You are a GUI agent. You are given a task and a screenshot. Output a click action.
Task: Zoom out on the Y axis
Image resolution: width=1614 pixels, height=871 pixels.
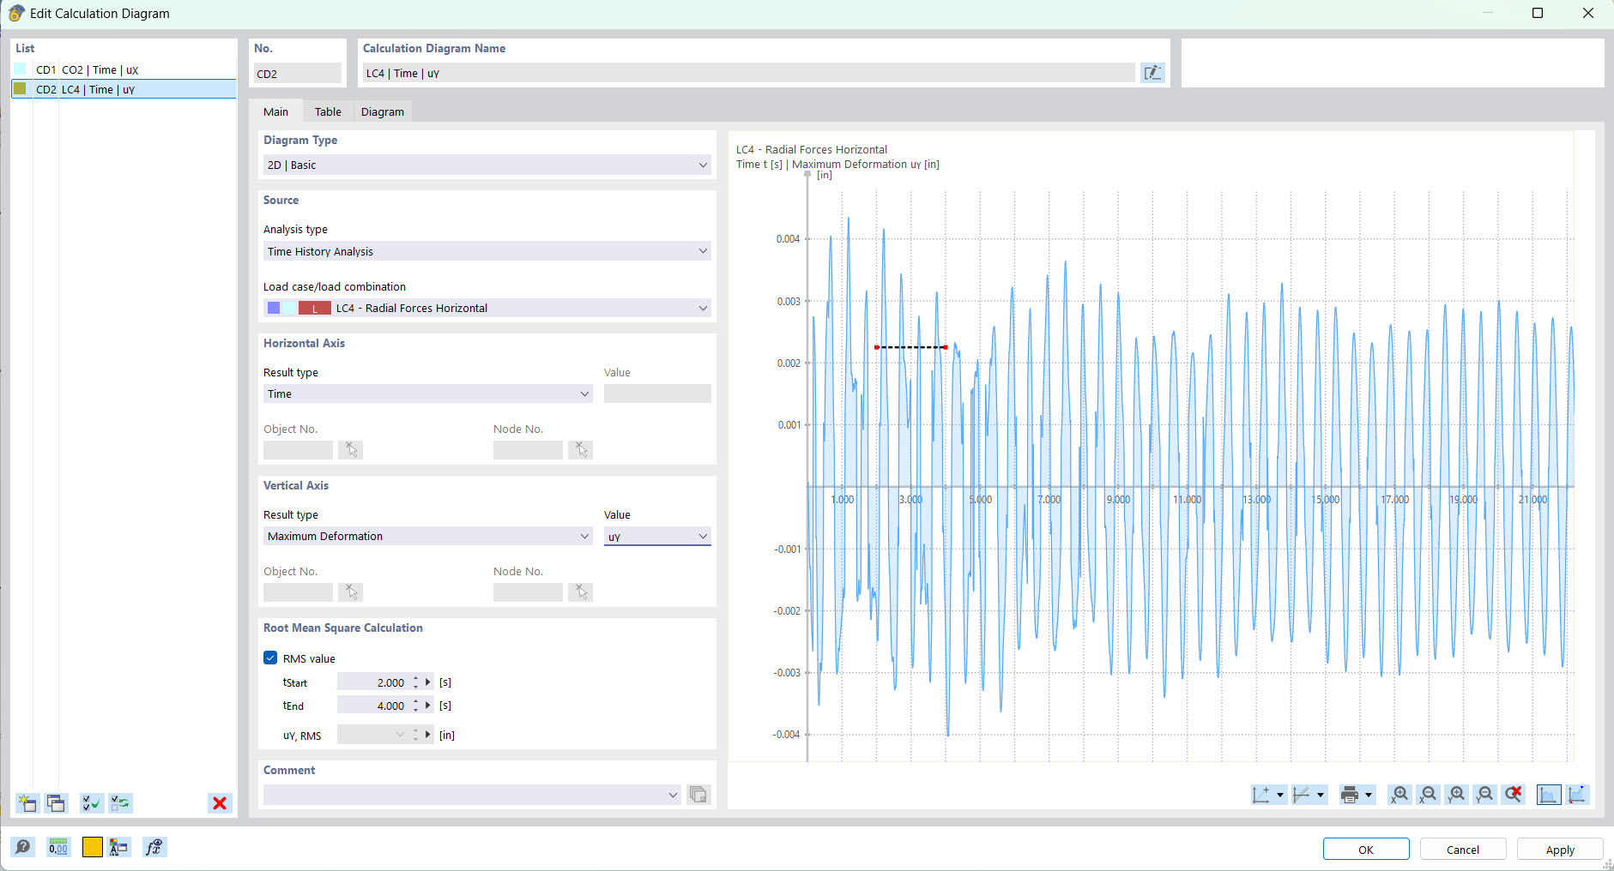(1485, 795)
